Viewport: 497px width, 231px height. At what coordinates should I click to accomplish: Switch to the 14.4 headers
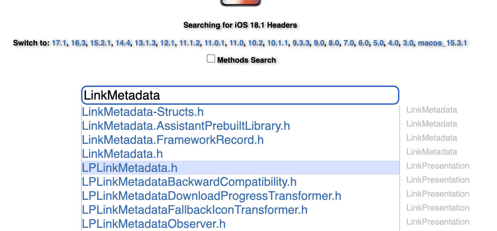click(123, 43)
